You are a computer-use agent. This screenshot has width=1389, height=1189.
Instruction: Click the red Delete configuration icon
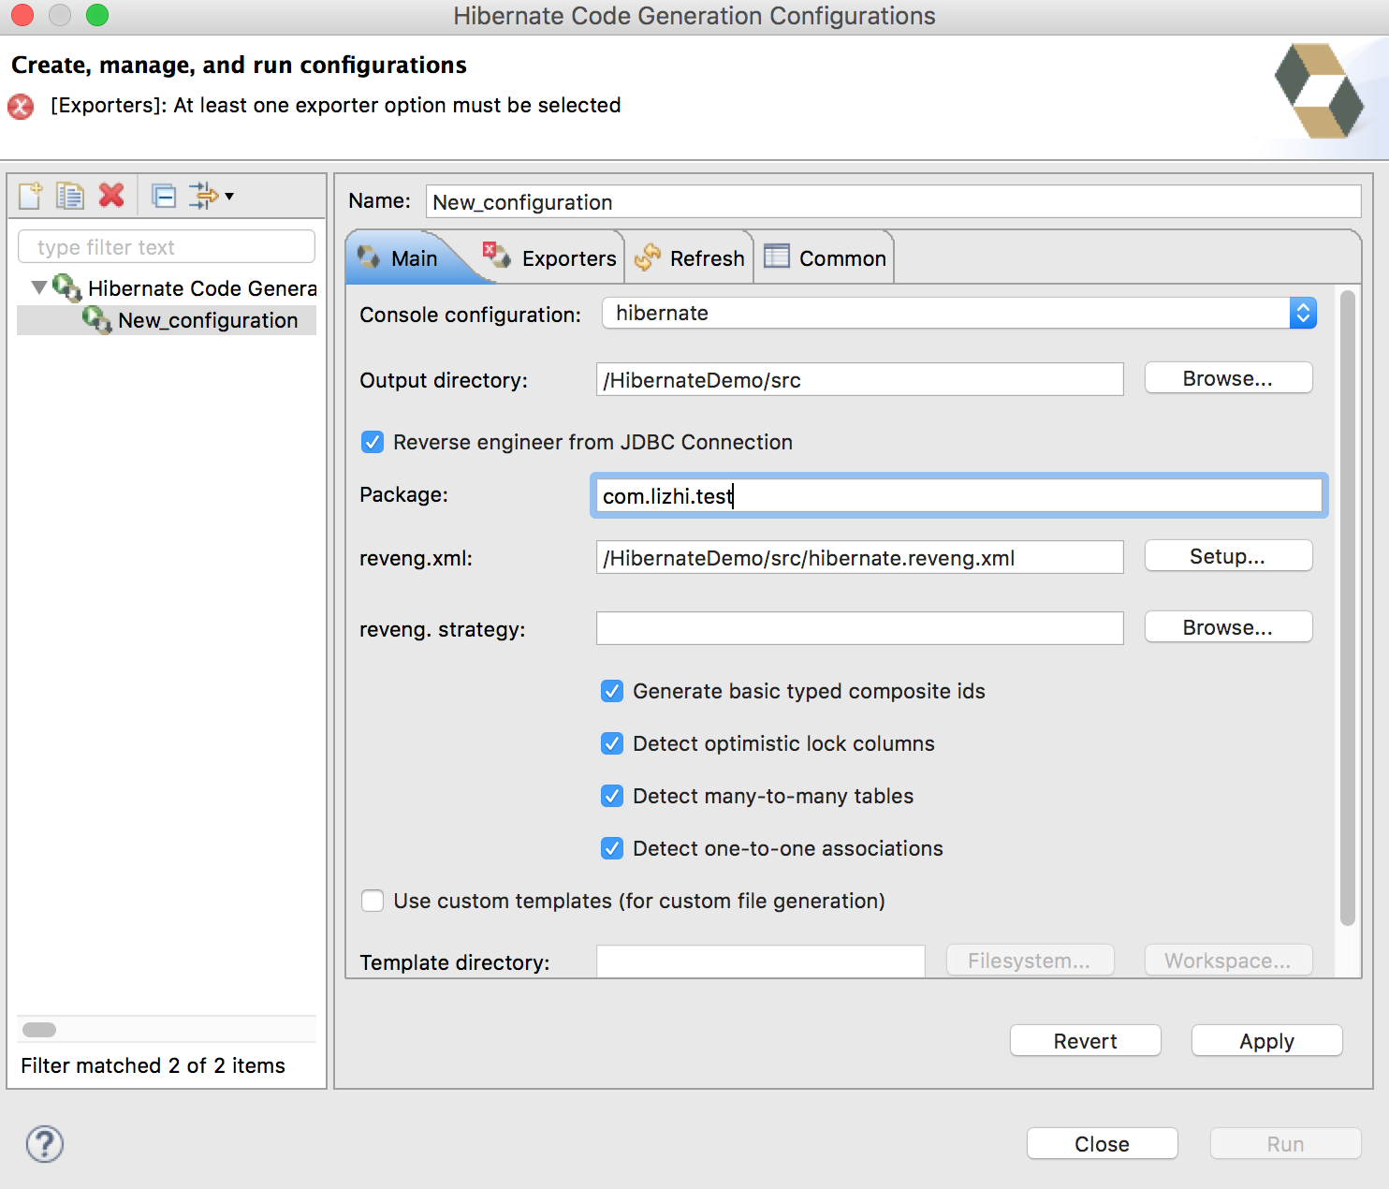[111, 195]
